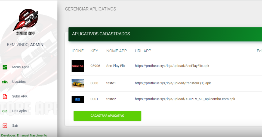Go to Subir APK page
The width and height of the screenshot is (262, 137).
click(x=20, y=96)
